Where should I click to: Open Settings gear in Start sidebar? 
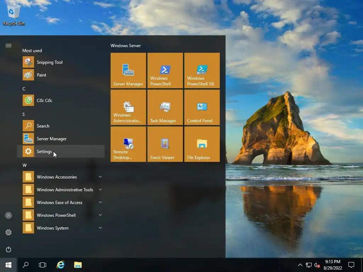(9, 232)
